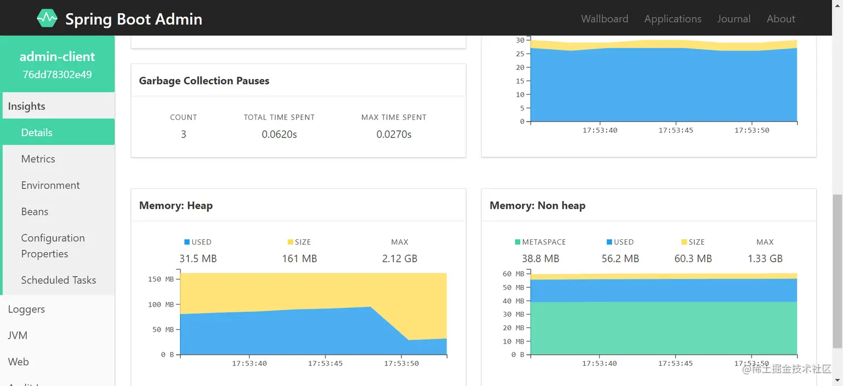
Task: Click the yellow SIZE legend square in Heap
Action: (290, 242)
